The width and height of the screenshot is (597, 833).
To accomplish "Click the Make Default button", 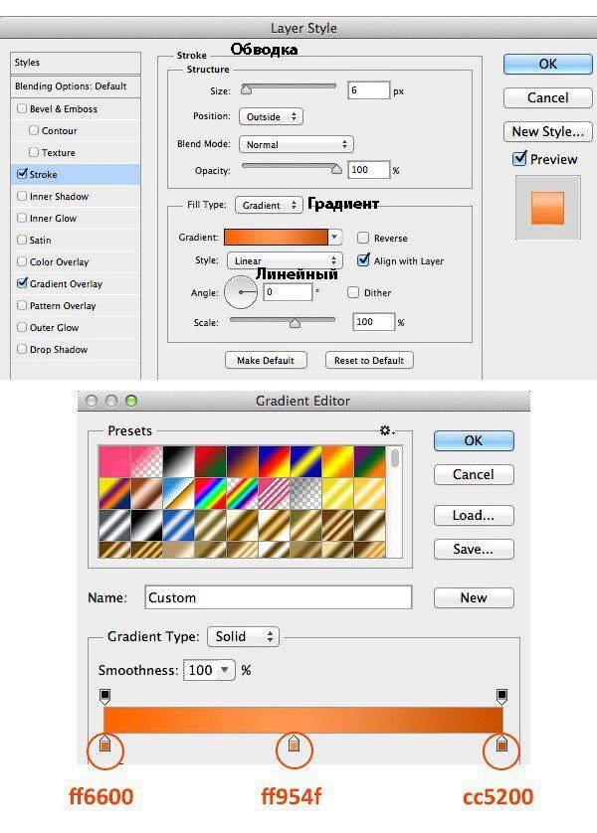I will coord(266,360).
